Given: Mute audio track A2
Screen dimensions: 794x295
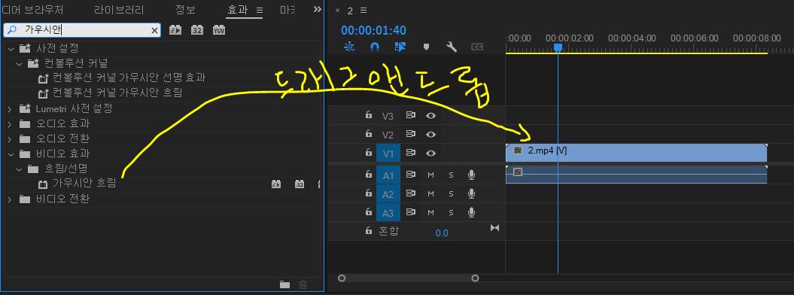Looking at the screenshot, I should 431,194.
